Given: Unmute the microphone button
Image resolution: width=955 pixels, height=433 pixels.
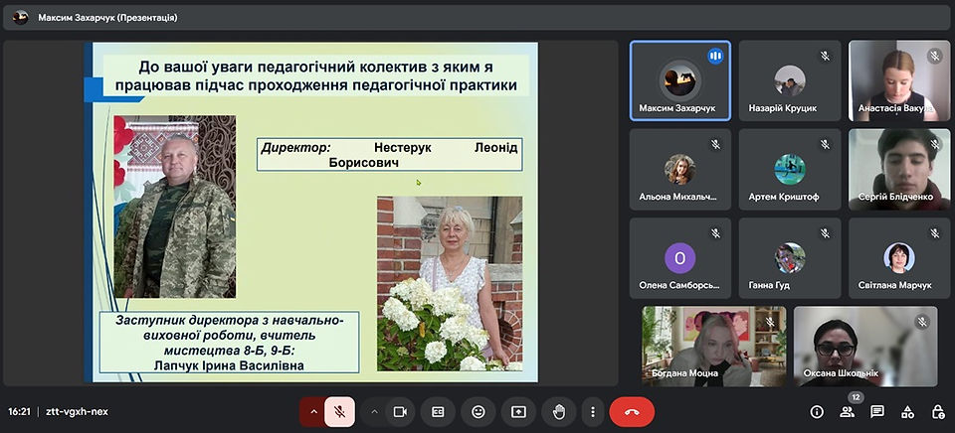Looking at the screenshot, I should click(x=340, y=412).
